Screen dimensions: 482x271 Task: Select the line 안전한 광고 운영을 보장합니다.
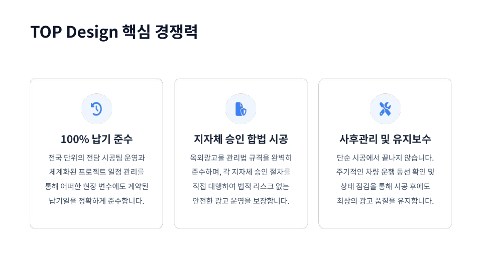[241, 201]
